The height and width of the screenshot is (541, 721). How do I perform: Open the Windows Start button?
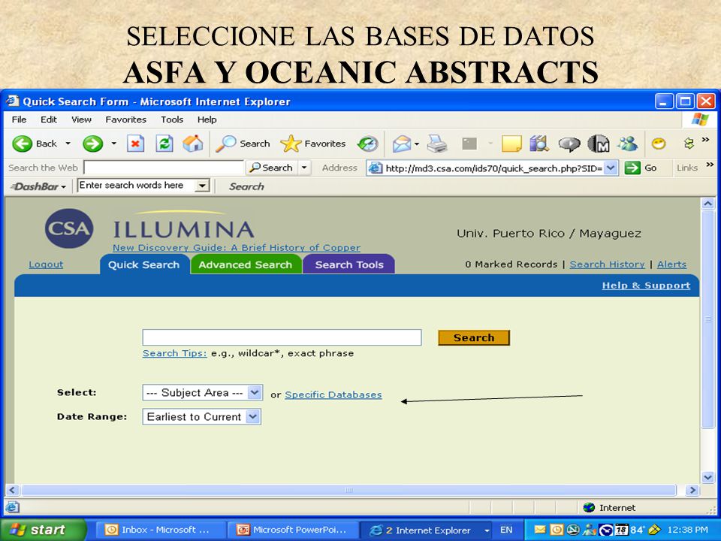[x=43, y=530]
